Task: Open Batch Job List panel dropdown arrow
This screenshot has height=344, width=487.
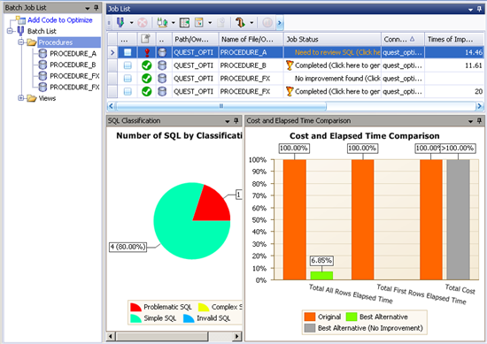Action: click(x=88, y=8)
